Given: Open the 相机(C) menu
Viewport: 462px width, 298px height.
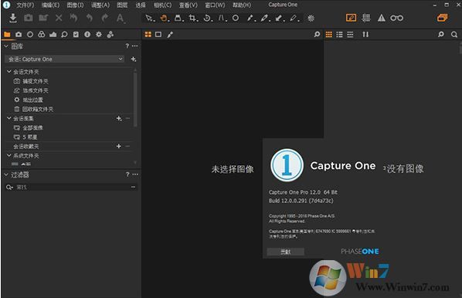Looking at the screenshot, I should 162,5.
